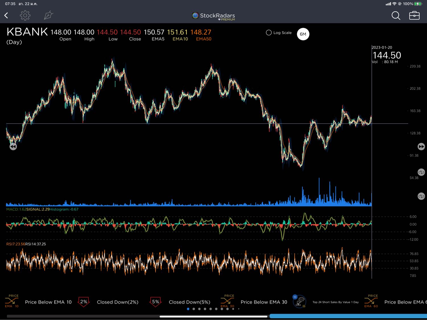Rewind chart with double-left arrow button
Screen dimensions: 427x320
[x=13, y=146]
